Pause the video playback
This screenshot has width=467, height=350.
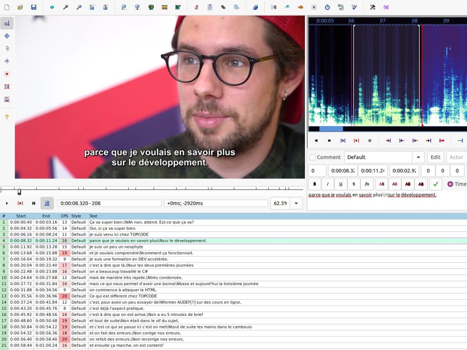pyautogui.click(x=34, y=203)
